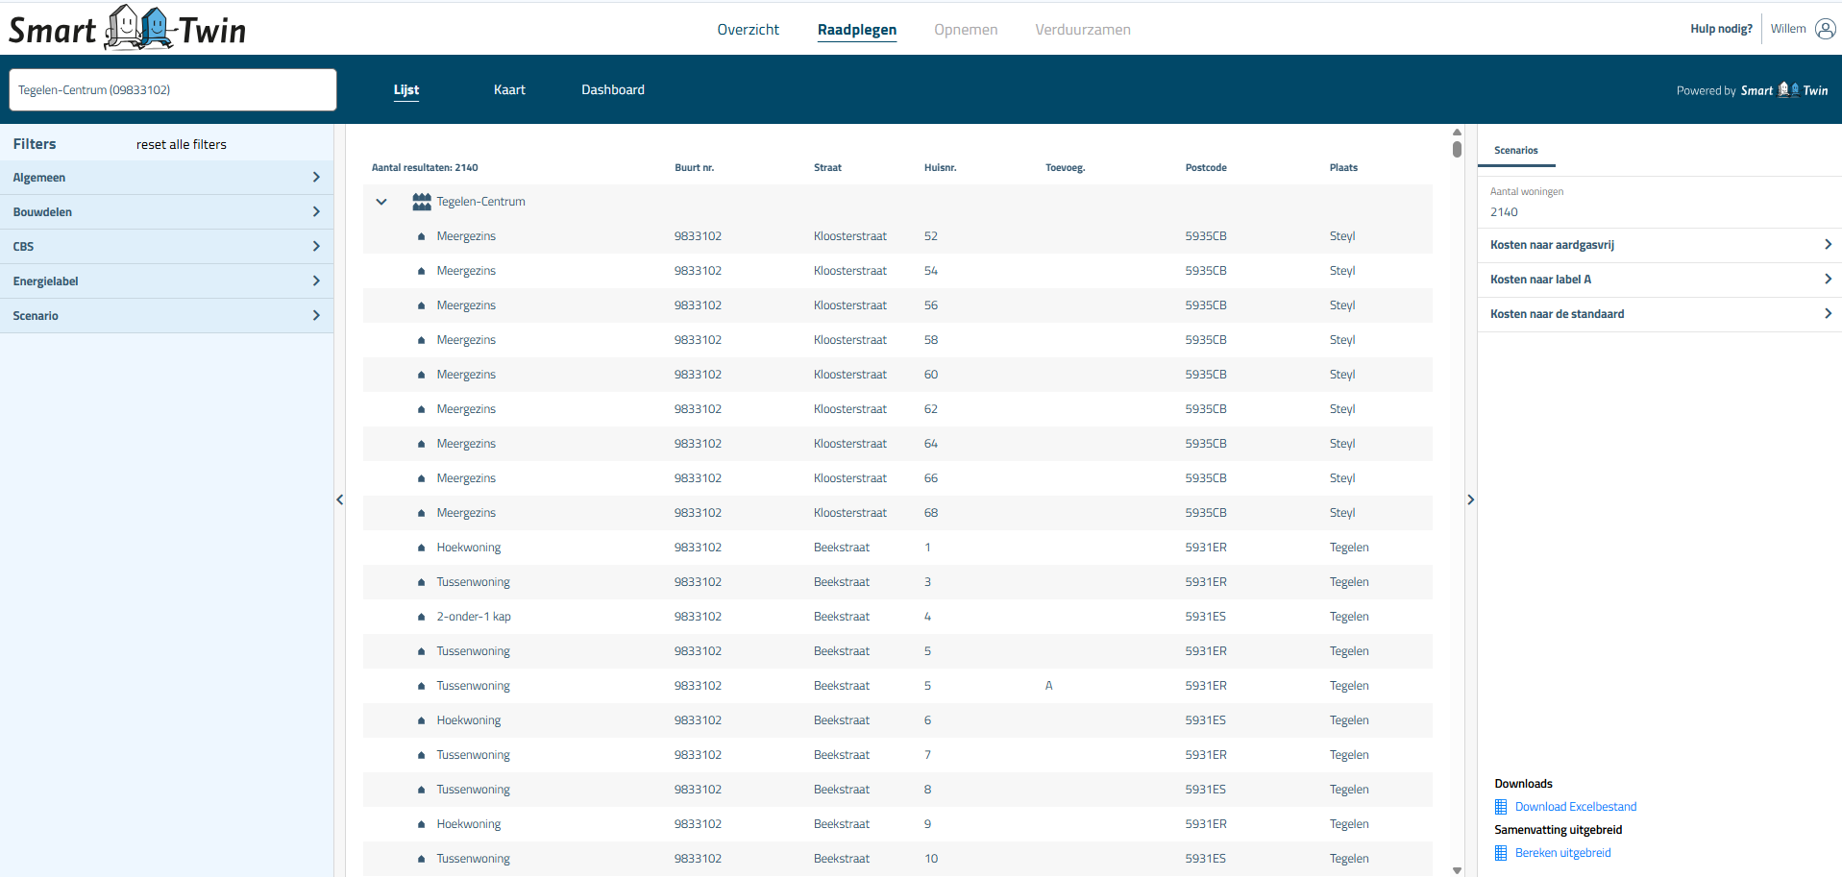This screenshot has width=1842, height=877.
Task: Collapse the Tegelen-Centrum group chevron
Action: [x=381, y=202]
